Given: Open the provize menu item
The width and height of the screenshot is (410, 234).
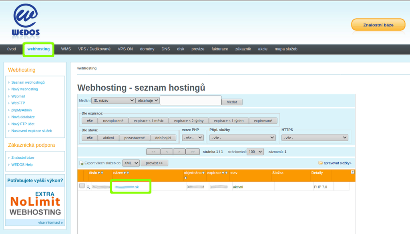Looking at the screenshot, I should tap(198, 49).
